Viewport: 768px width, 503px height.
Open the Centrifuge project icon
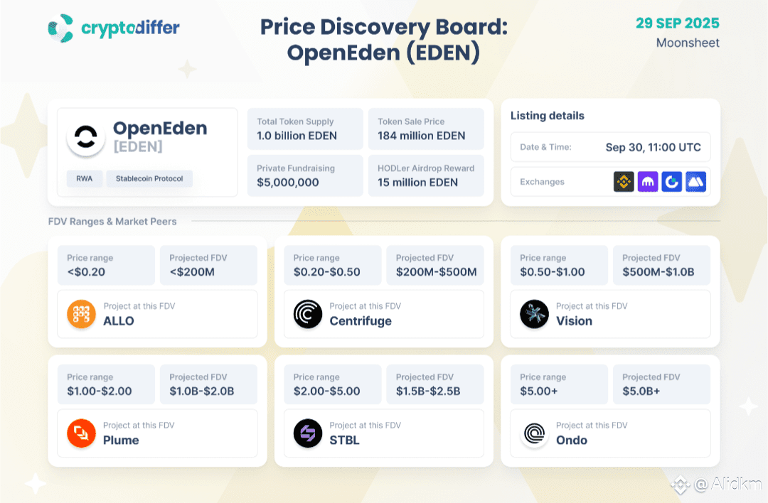(x=308, y=314)
